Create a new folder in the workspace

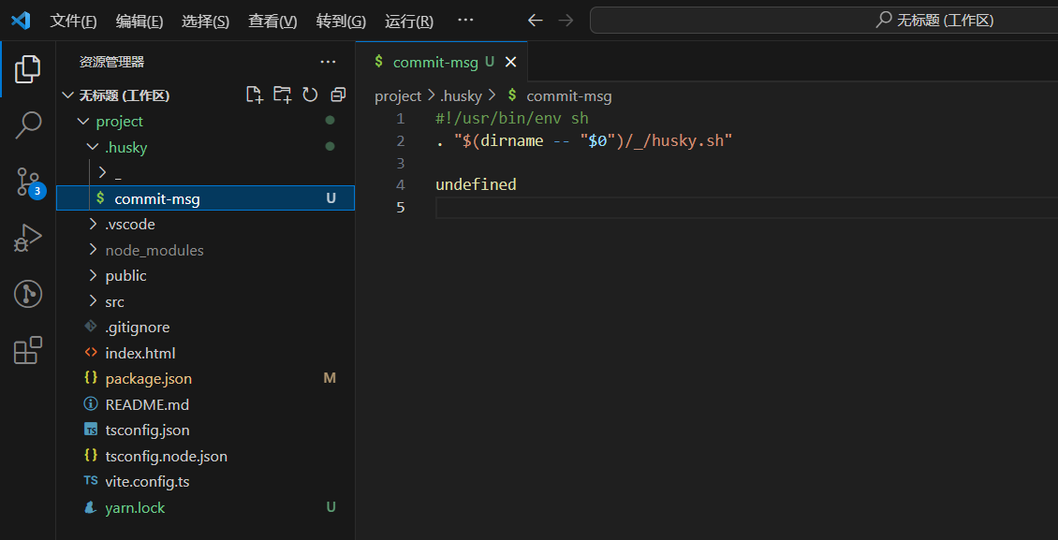coord(282,95)
